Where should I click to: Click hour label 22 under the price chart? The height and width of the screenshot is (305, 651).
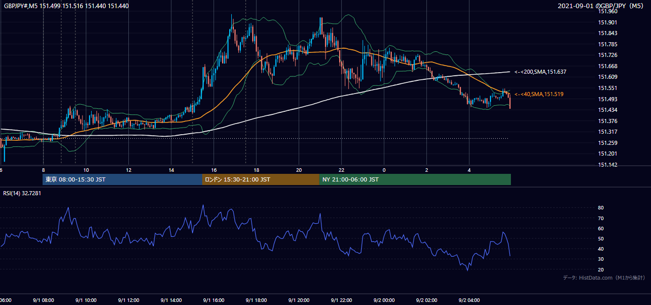pos(341,170)
